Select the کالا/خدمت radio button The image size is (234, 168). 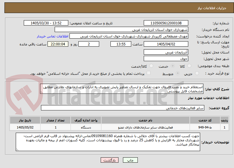coord(151,66)
